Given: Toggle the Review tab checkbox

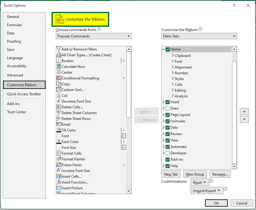Looking at the screenshot, I should [x=167, y=134].
